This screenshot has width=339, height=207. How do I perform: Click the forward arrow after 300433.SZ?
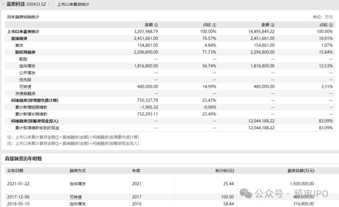pos(49,4)
